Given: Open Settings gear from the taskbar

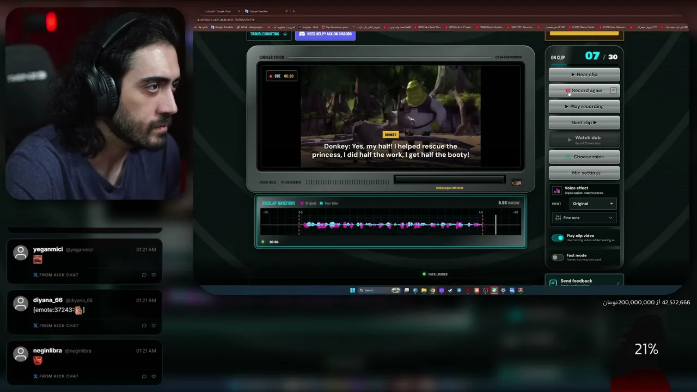Looking at the screenshot, I should point(503,290).
